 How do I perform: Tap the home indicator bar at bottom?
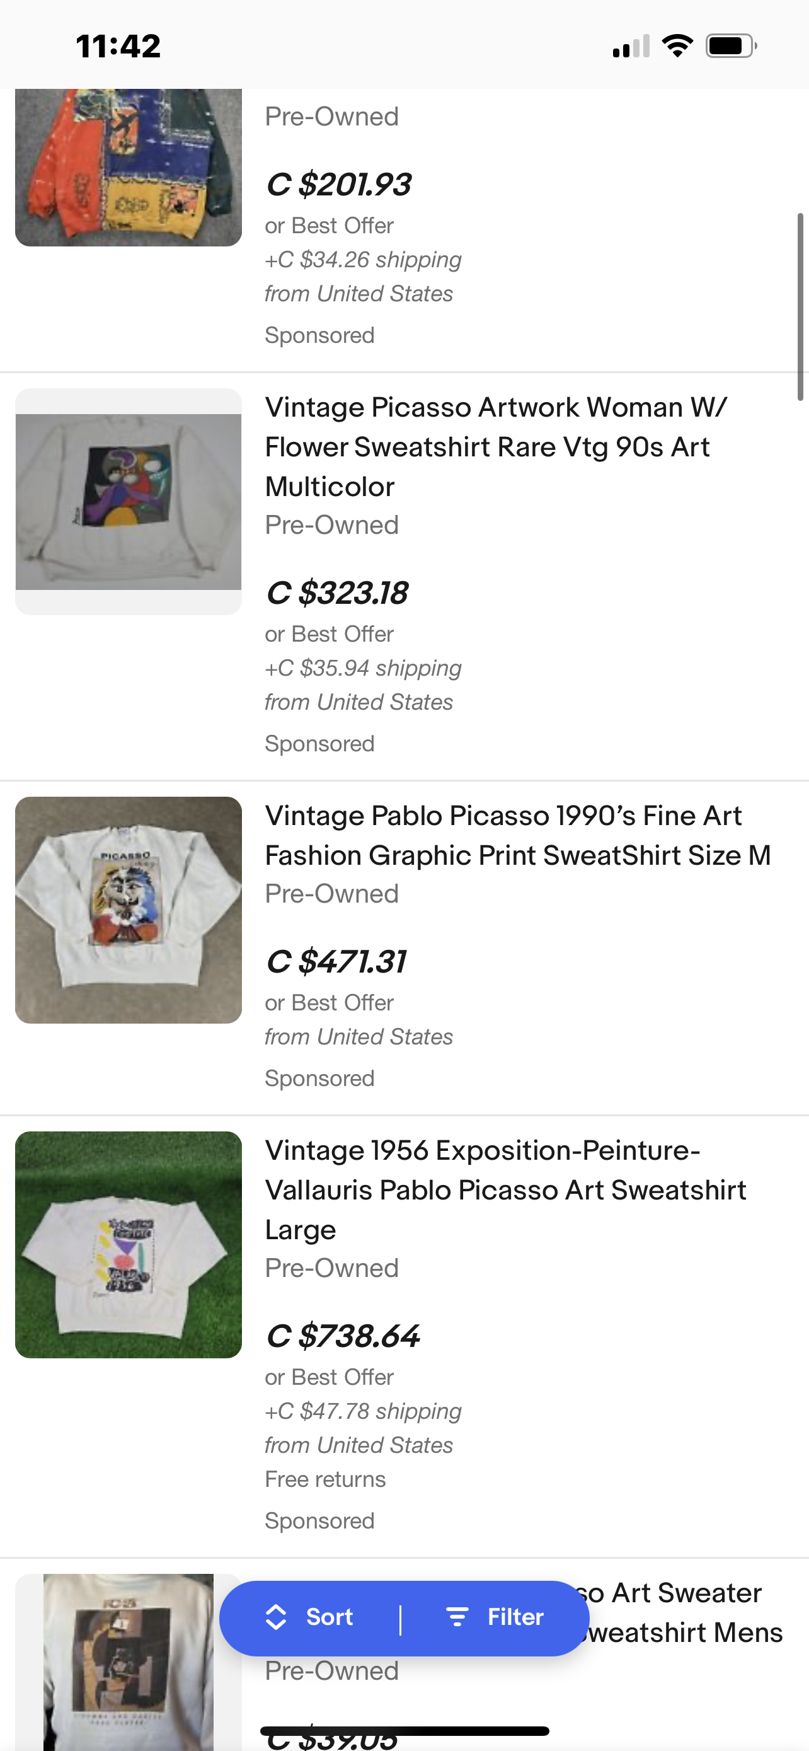(404, 1731)
